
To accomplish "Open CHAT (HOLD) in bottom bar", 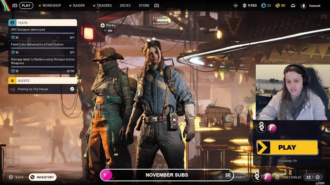I will (x=292, y=177).
